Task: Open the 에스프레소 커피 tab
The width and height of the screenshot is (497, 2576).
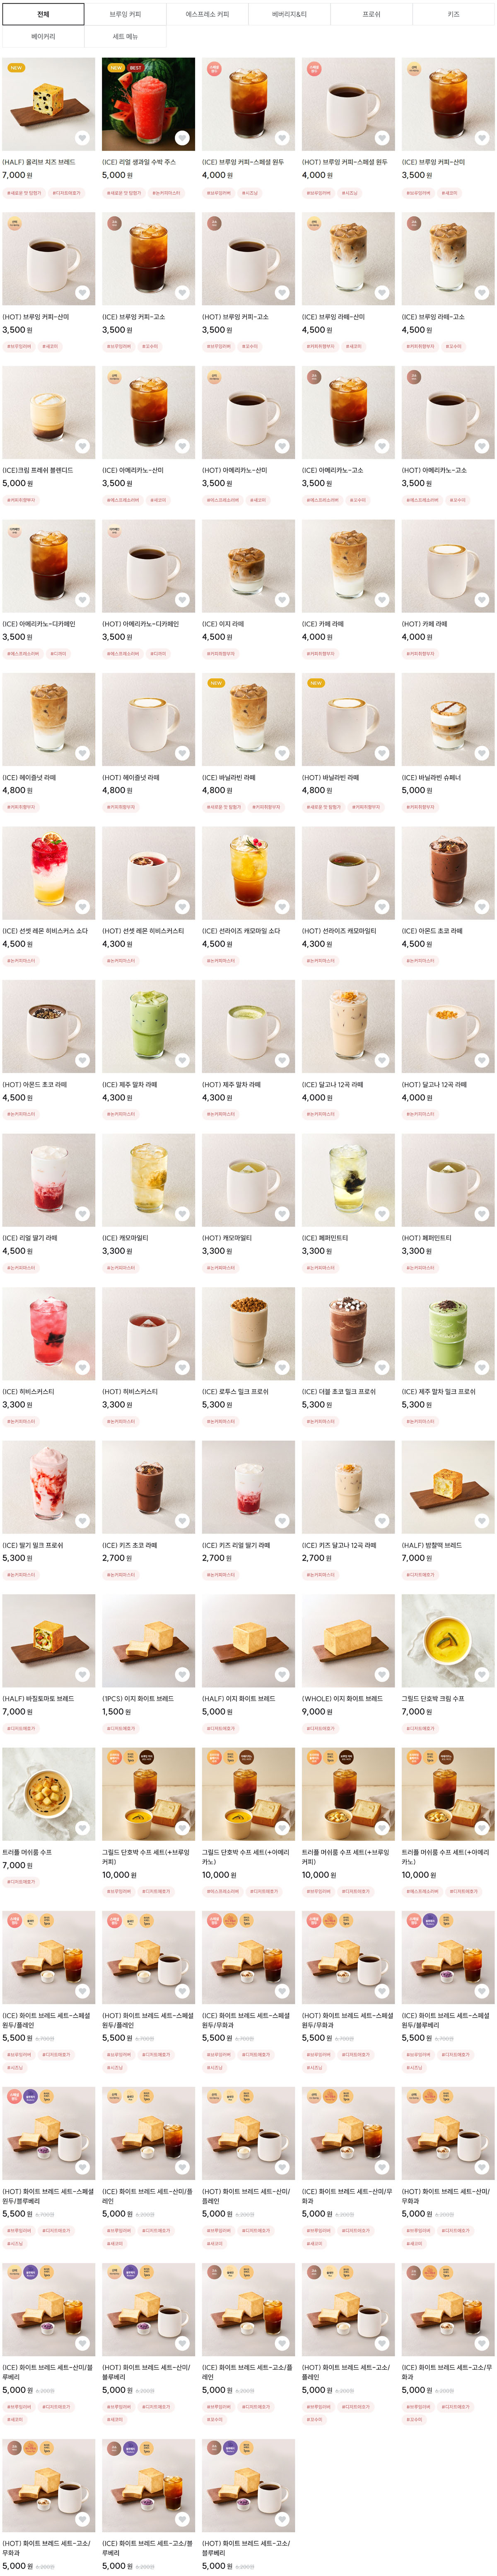Action: coord(207,14)
